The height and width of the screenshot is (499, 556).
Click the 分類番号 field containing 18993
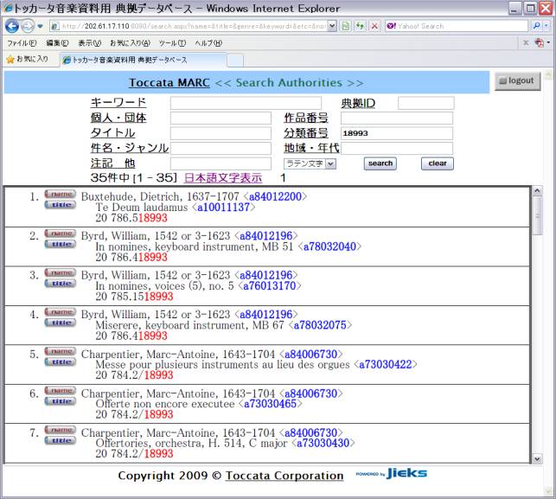397,133
